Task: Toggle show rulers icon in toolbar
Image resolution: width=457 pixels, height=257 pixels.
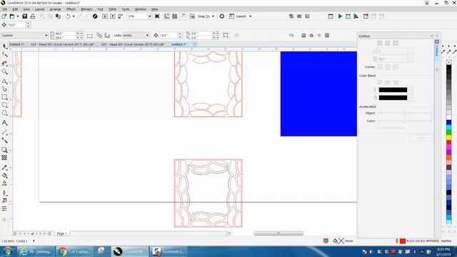Action: pyautogui.click(x=166, y=16)
